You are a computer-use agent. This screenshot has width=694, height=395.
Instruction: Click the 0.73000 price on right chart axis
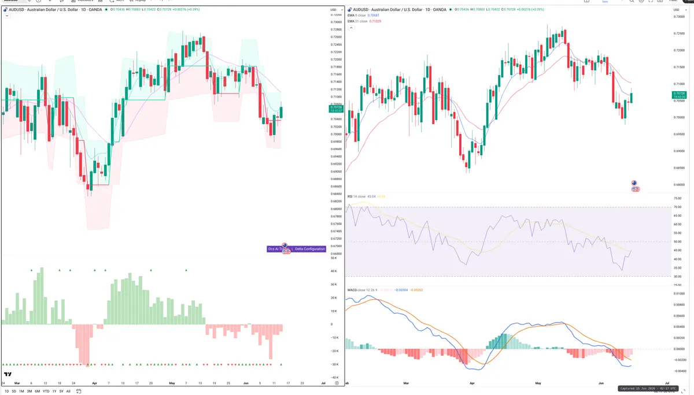pyautogui.click(x=680, y=16)
